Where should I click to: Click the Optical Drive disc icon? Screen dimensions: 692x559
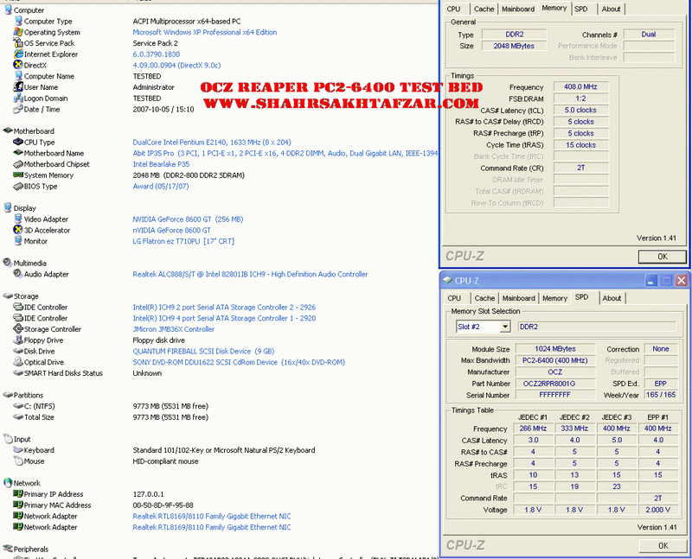coord(18,361)
